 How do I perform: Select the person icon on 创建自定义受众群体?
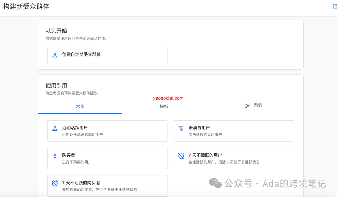coord(55,55)
